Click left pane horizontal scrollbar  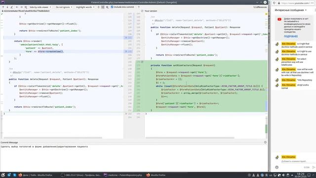(x=53, y=137)
